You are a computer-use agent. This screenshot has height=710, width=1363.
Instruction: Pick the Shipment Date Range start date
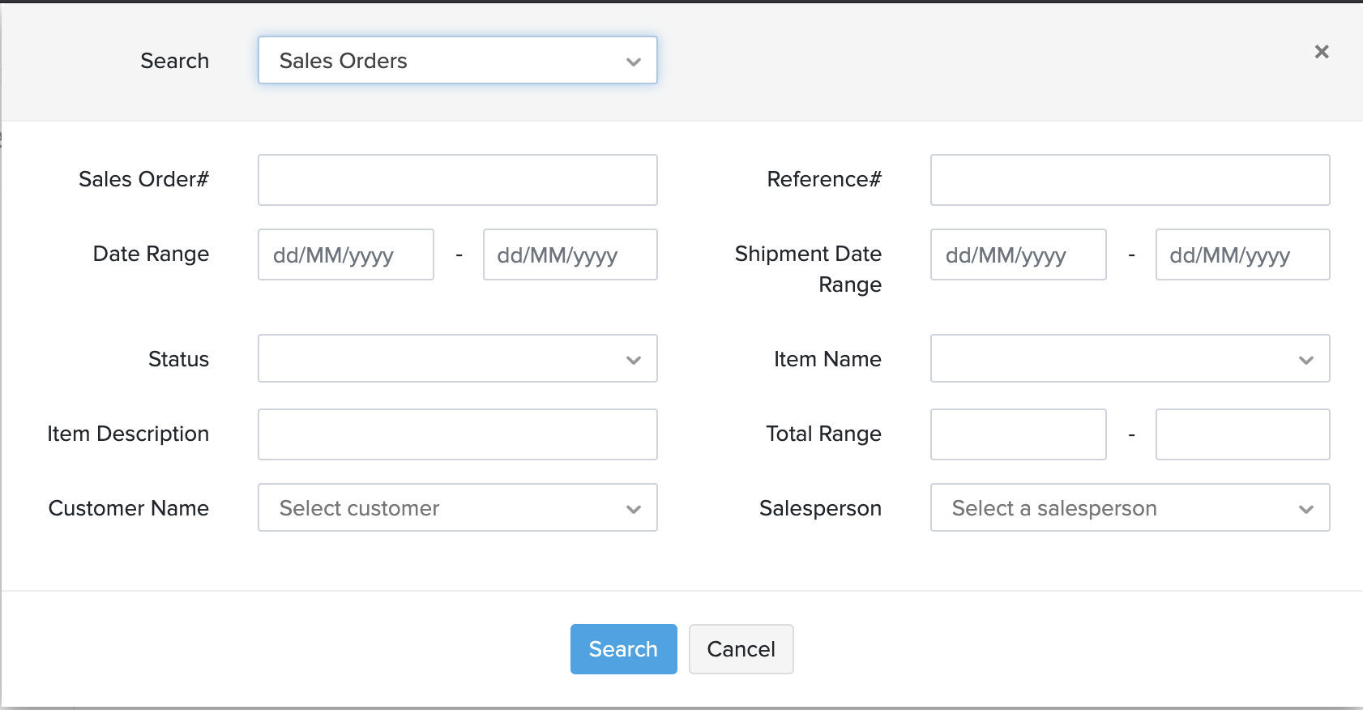coord(1018,255)
